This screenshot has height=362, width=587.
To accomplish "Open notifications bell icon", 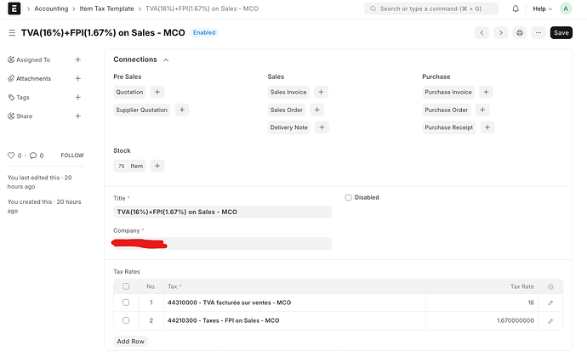I will 516,8.
